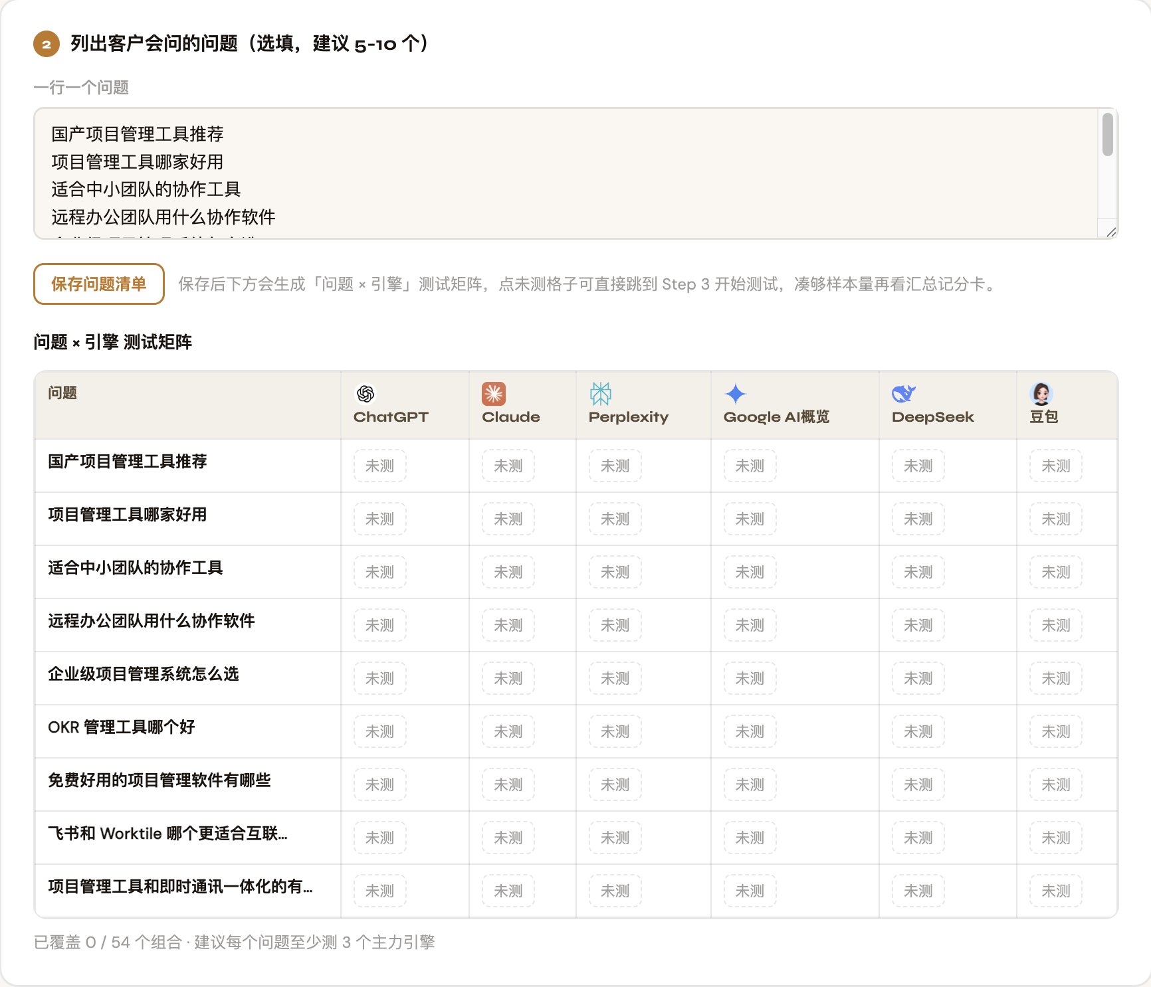Select 未测 cell for 适合中小团队的协作工具 under DeepSeek

(x=918, y=572)
